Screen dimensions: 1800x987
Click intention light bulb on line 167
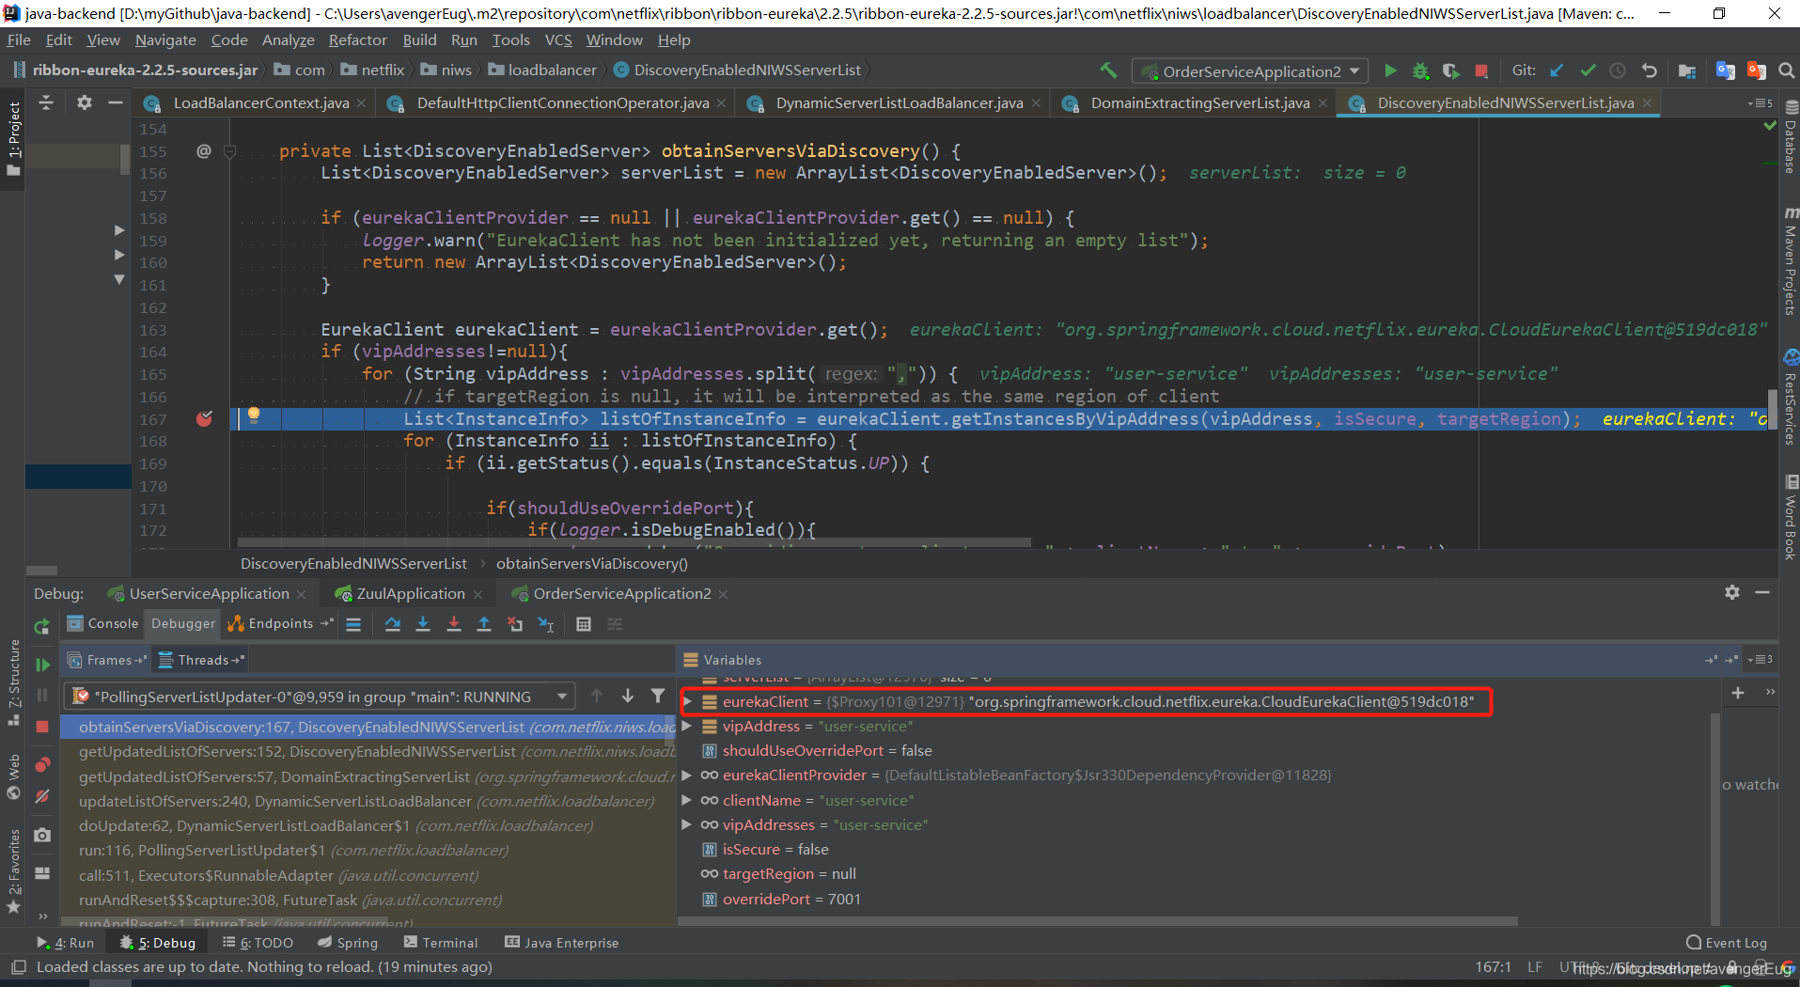coord(254,415)
